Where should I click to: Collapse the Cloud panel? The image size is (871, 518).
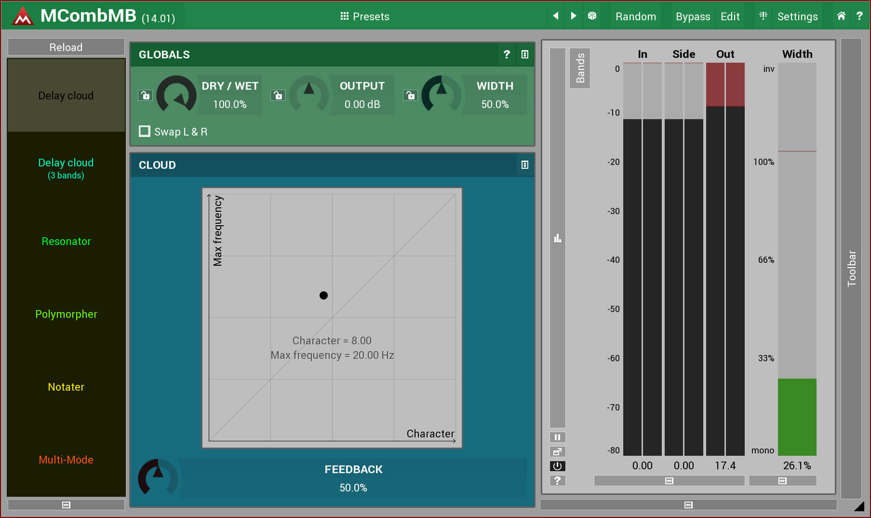525,165
